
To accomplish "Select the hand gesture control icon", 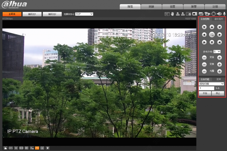I will click(x=172, y=14).
